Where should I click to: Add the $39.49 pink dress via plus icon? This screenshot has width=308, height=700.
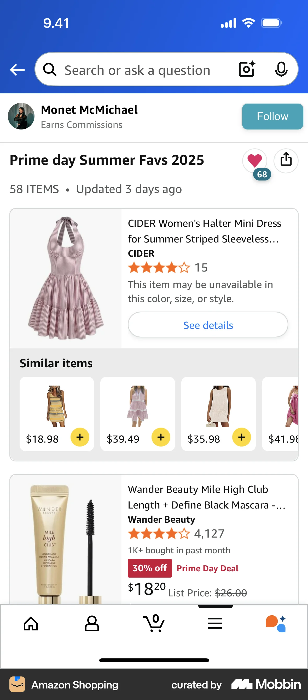(x=160, y=437)
